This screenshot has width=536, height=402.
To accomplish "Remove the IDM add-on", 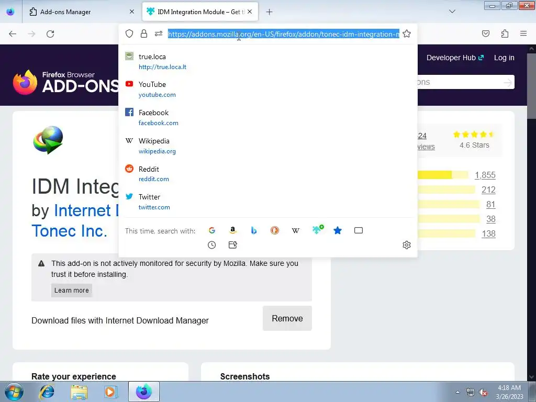I will [x=287, y=318].
